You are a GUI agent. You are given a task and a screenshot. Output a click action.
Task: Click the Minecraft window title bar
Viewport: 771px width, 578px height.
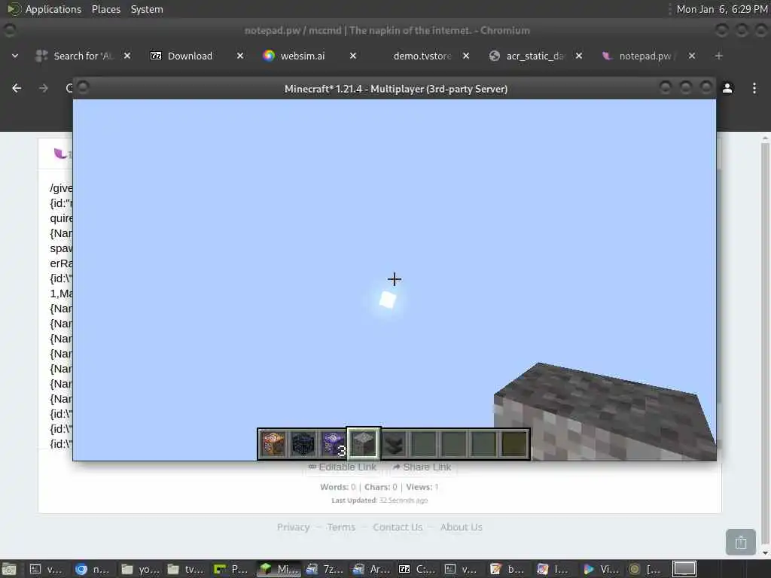[395, 89]
